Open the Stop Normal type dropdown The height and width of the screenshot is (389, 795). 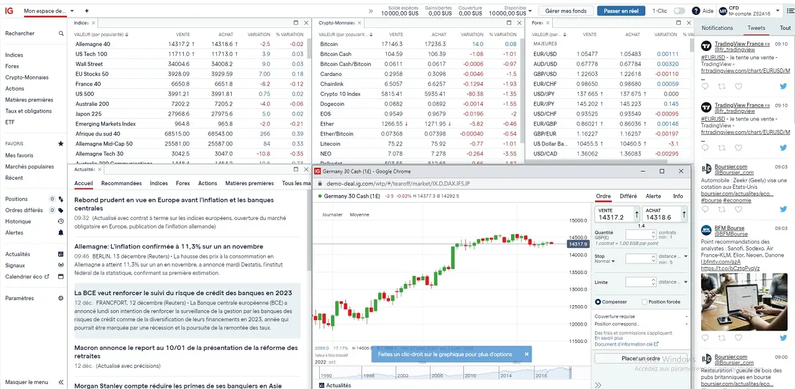614,262
